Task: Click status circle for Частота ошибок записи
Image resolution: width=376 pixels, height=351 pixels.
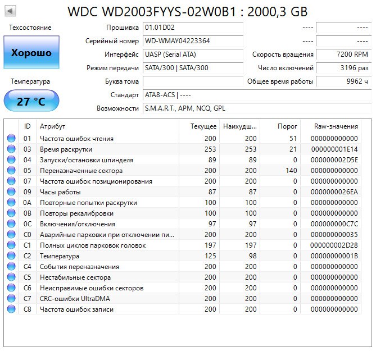Action: pyautogui.click(x=11, y=309)
